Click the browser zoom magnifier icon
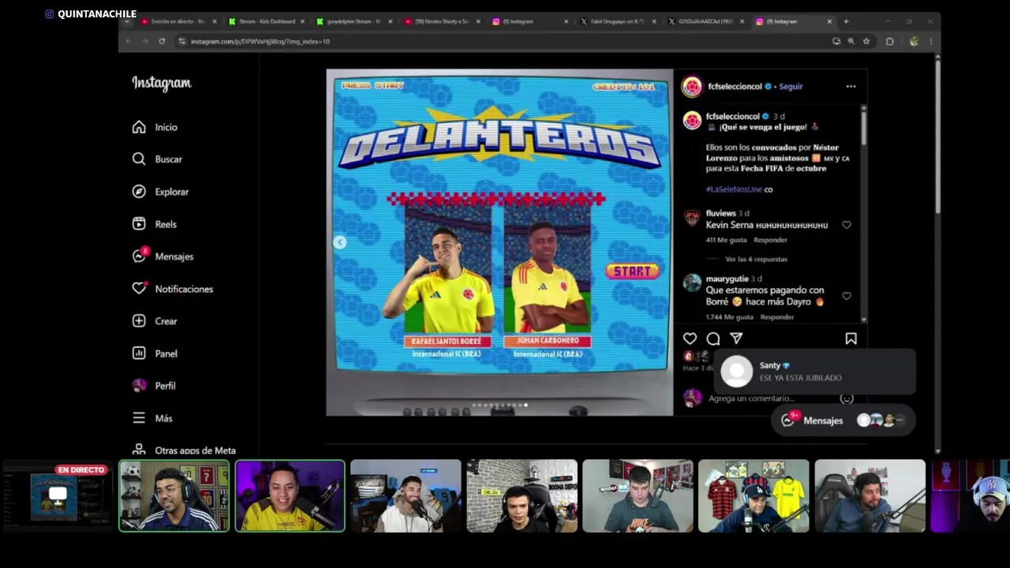Image resolution: width=1010 pixels, height=568 pixels. (851, 41)
